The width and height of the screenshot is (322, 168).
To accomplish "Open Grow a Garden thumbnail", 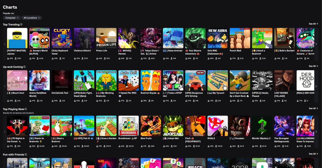I will pos(106,126).
